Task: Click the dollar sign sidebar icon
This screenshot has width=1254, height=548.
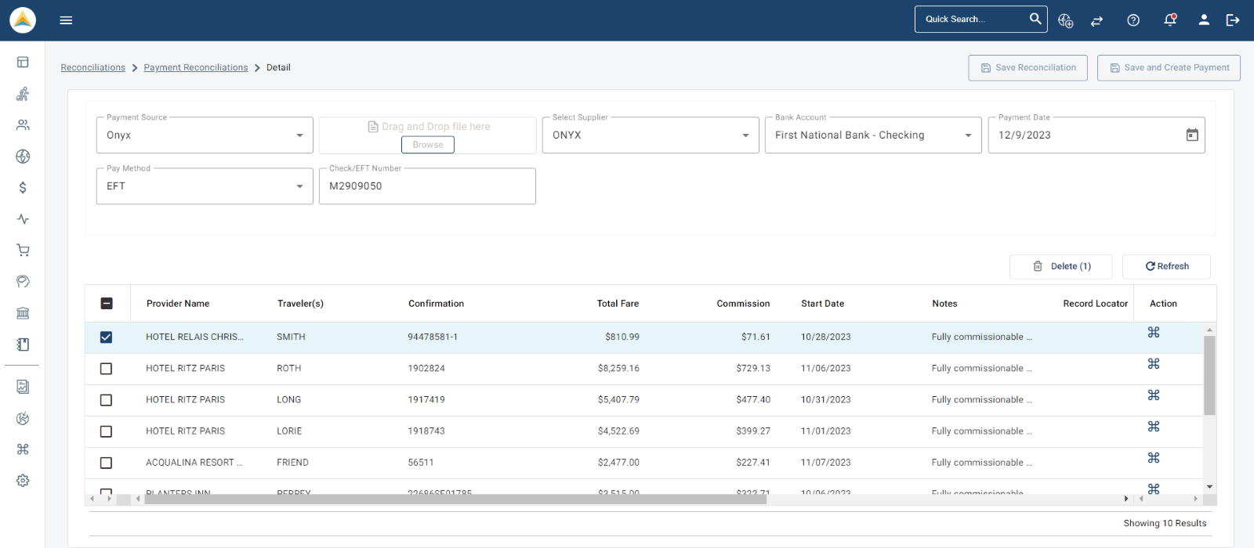Action: [x=23, y=188]
